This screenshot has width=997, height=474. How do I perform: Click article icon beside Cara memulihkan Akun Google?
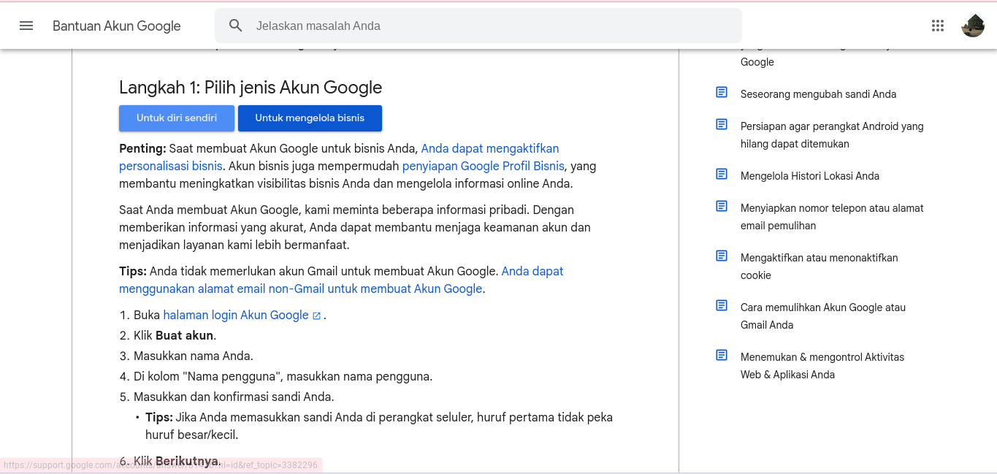point(722,305)
